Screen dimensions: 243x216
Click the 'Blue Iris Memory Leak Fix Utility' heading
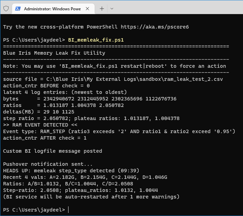tap(54, 53)
